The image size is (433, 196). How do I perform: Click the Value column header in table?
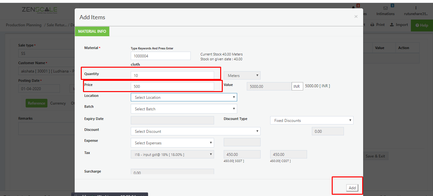pyautogui.click(x=379, y=48)
